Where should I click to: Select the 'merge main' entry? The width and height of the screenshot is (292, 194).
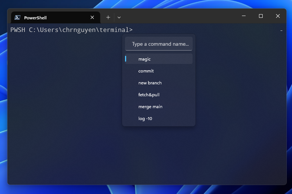click(159, 107)
